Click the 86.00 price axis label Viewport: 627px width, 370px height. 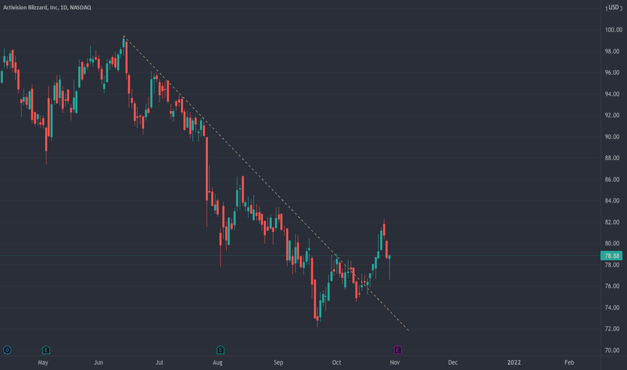612,180
